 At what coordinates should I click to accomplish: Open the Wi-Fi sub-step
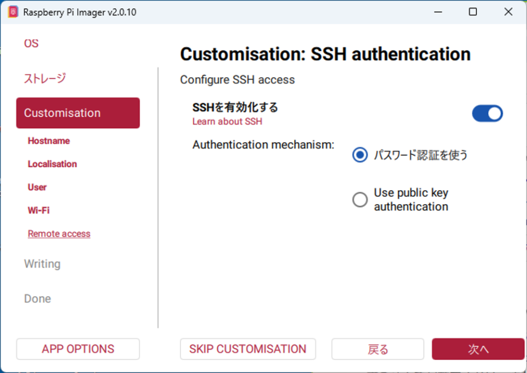click(x=39, y=210)
